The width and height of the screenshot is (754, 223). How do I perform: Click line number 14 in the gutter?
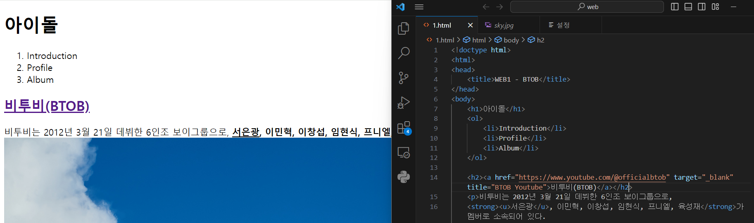tap(433, 177)
